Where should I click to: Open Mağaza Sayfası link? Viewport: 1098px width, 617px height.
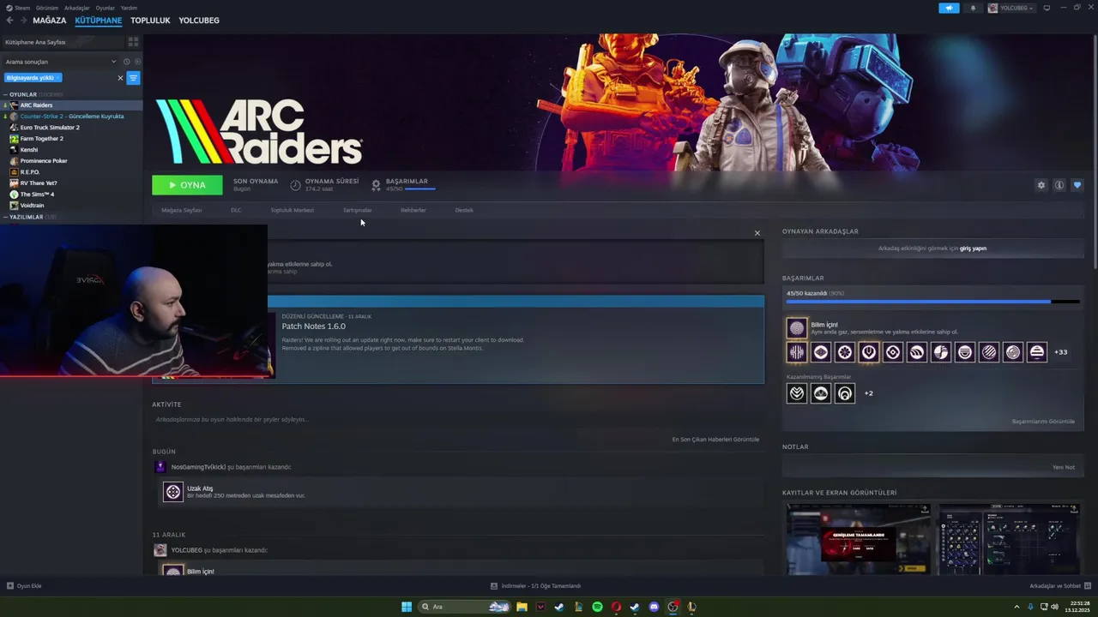(x=182, y=210)
